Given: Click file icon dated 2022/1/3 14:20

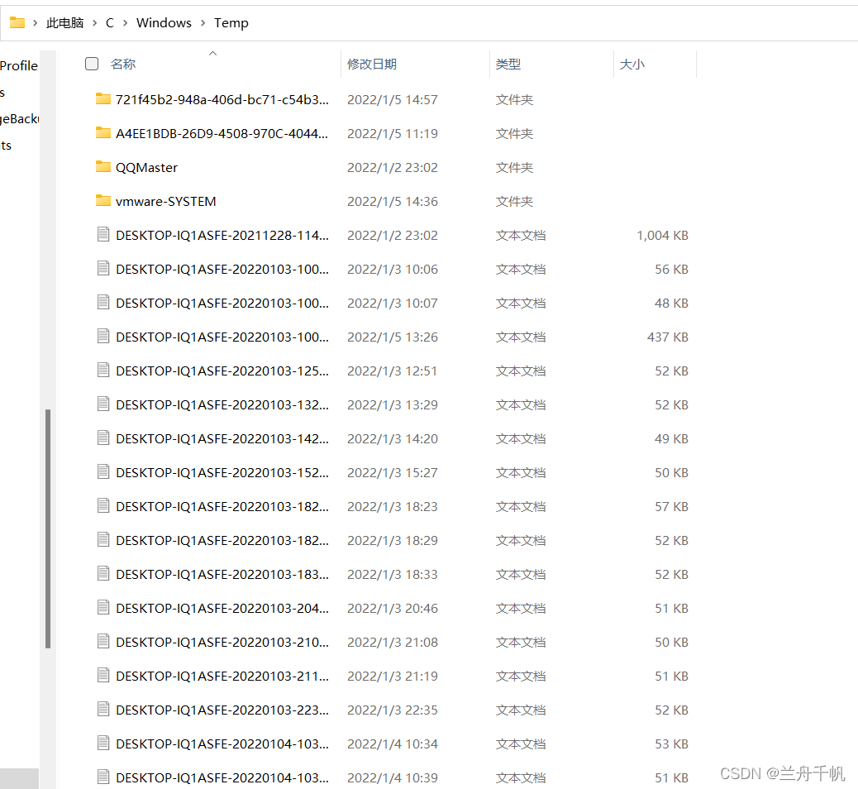Looking at the screenshot, I should tap(103, 438).
